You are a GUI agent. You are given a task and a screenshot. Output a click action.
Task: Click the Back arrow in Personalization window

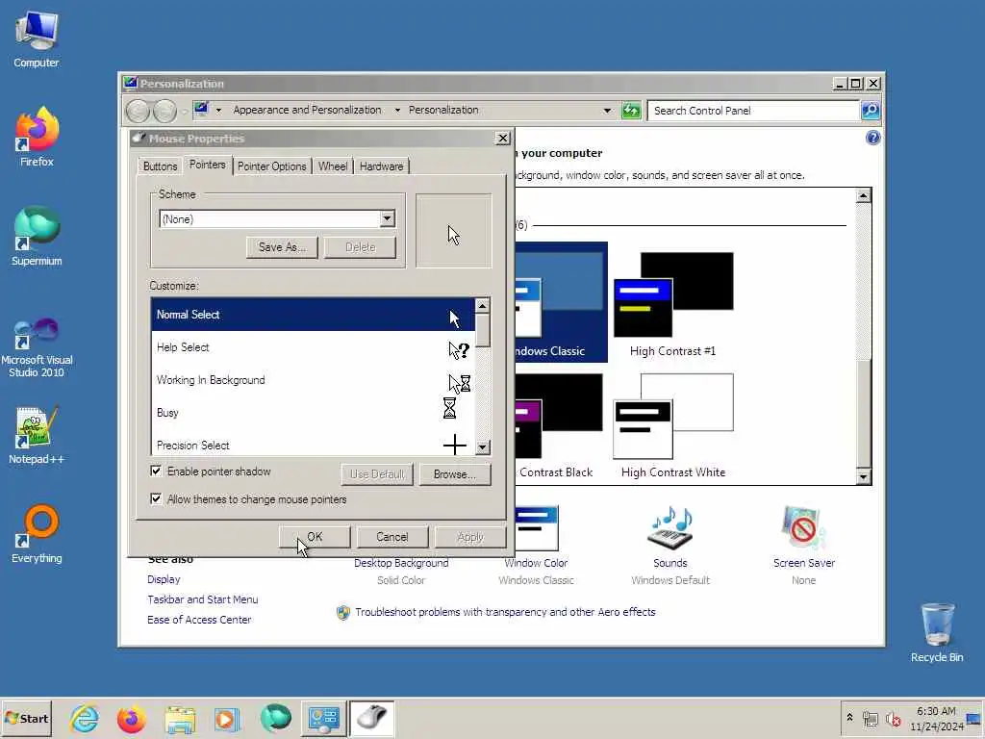(x=138, y=111)
